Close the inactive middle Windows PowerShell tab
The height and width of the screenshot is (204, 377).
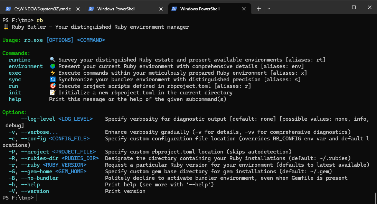(x=161, y=9)
